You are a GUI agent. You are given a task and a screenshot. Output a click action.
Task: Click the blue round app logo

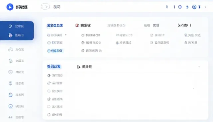[10, 7]
